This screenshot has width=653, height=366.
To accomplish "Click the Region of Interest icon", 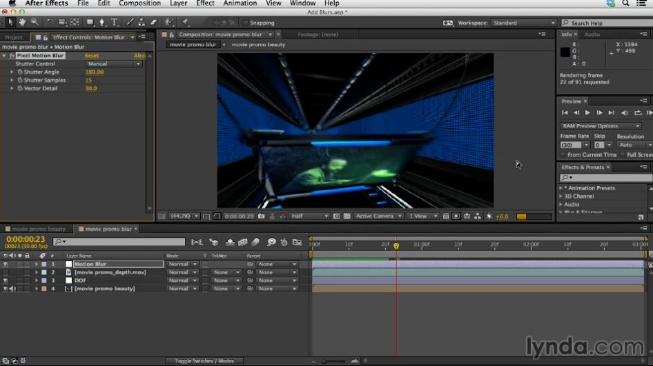I will pos(336,216).
